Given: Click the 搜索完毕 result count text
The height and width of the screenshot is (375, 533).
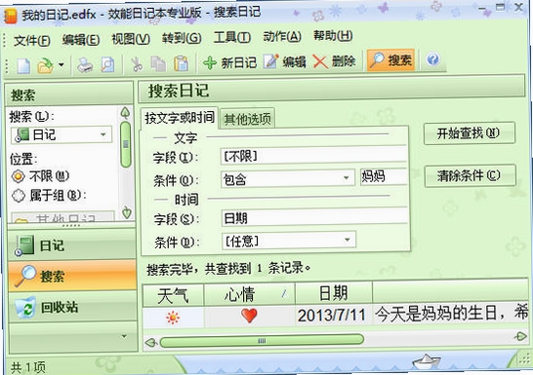Looking at the screenshot, I should tap(228, 269).
